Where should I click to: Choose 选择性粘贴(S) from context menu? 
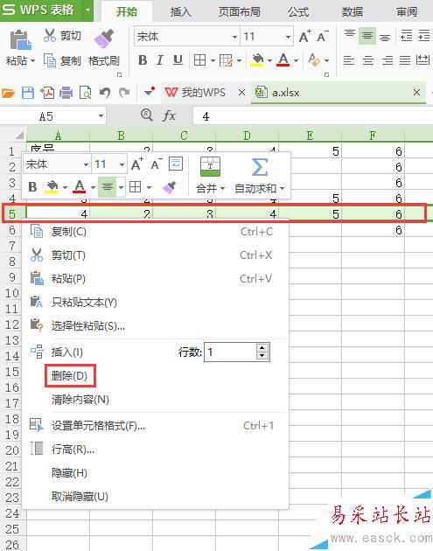coord(157,325)
